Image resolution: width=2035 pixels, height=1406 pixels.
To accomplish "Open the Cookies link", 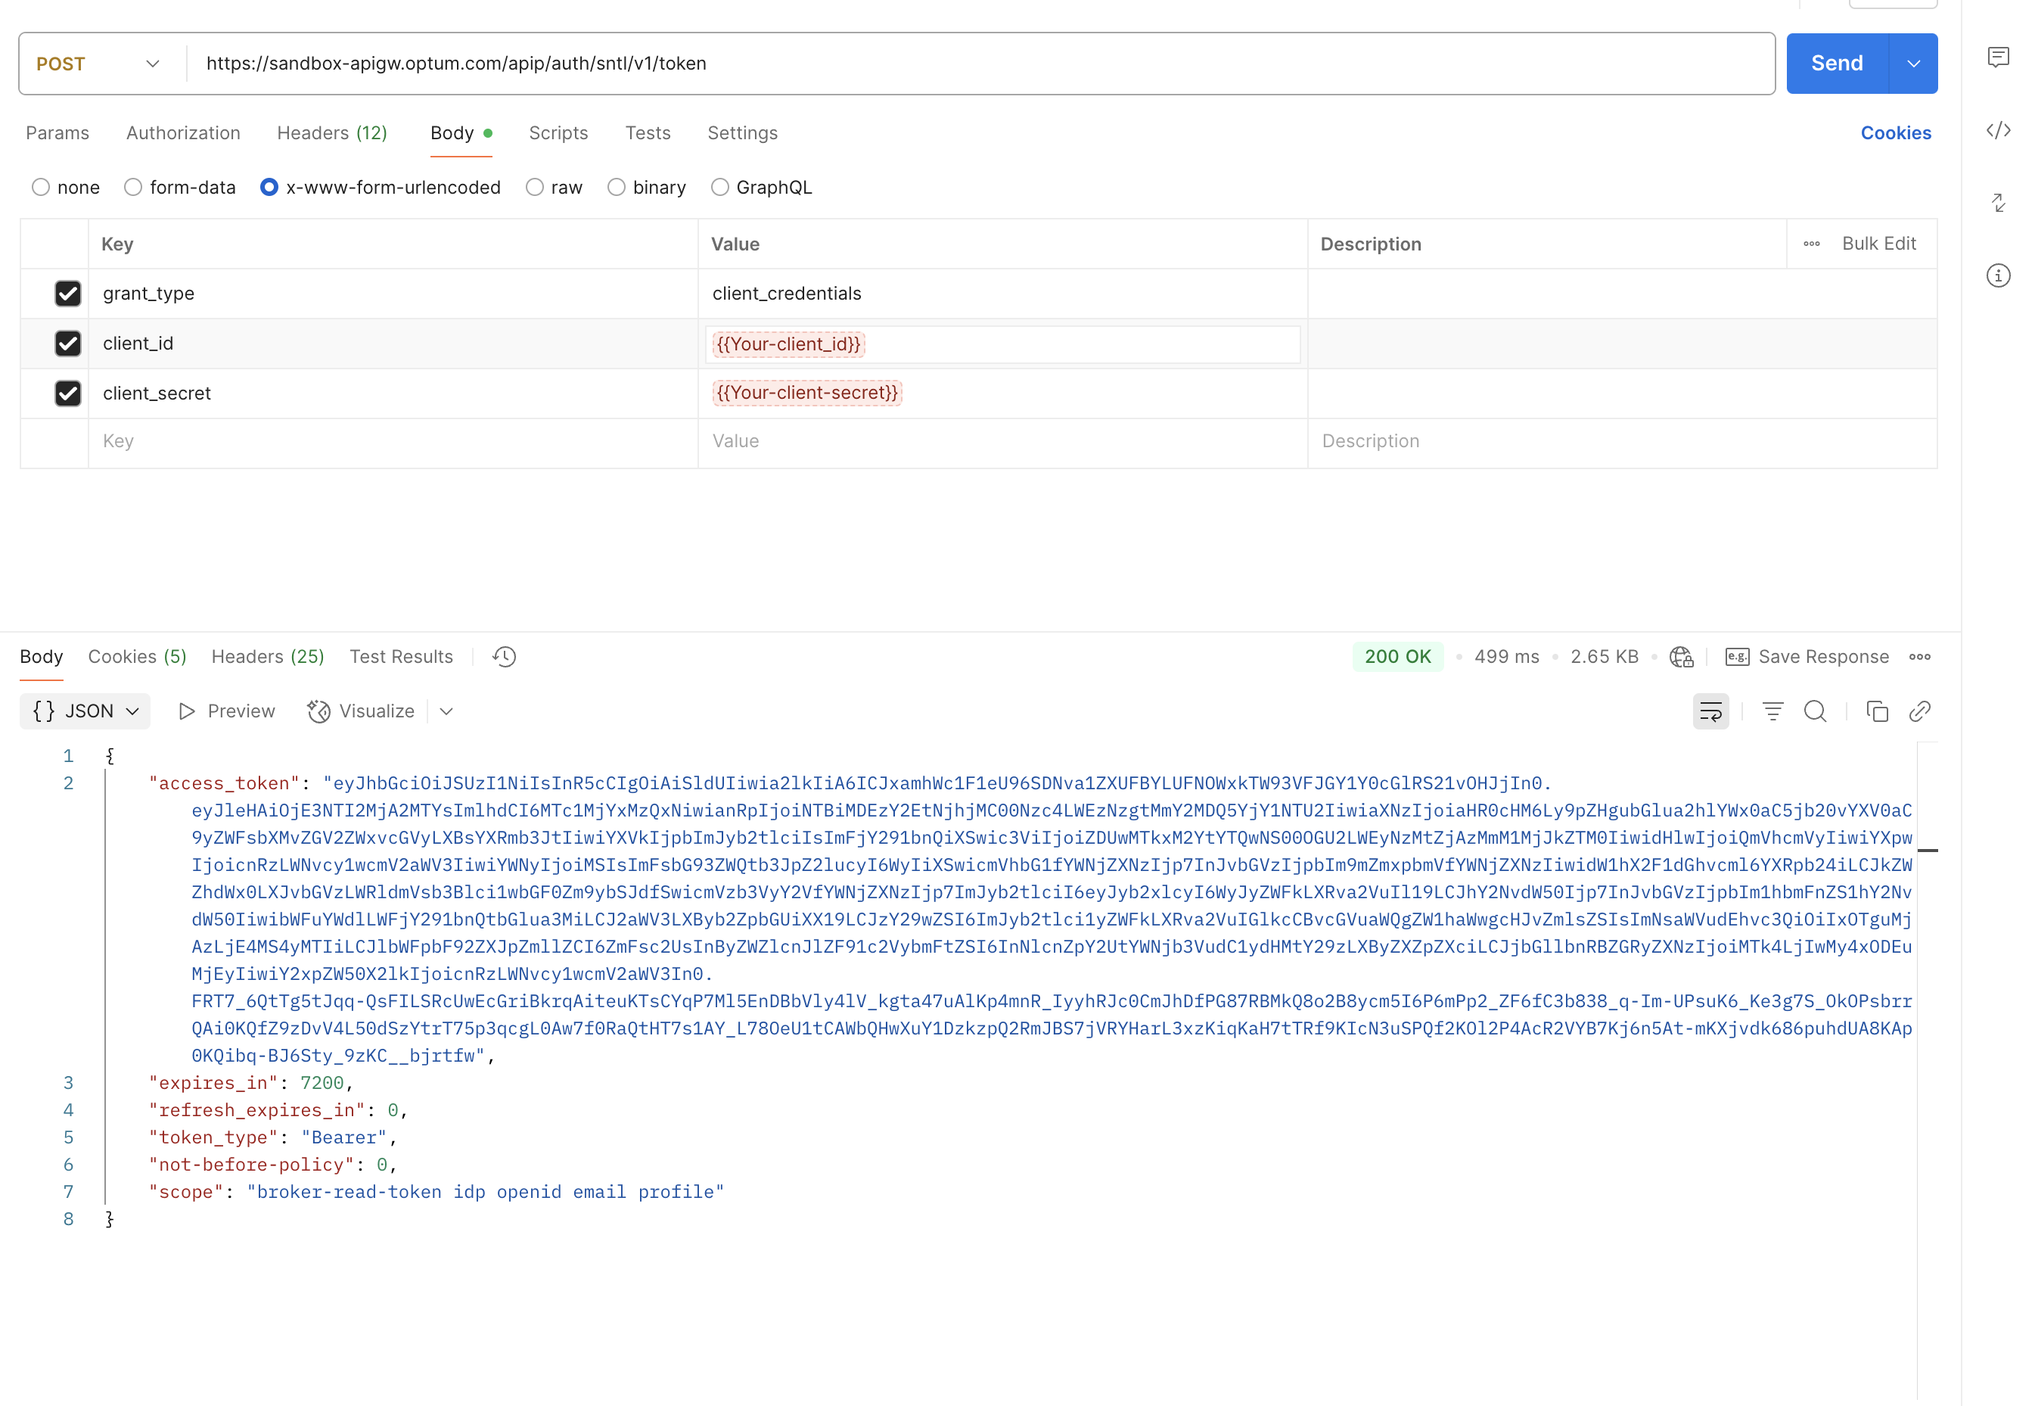I will click(x=1896, y=133).
